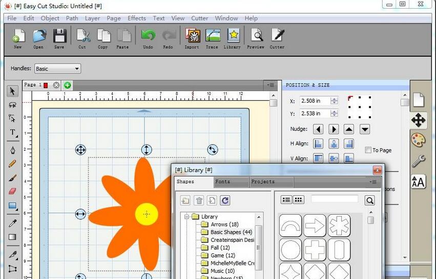Close Page 1 tab
The width and height of the screenshot is (436, 279).
56,85
